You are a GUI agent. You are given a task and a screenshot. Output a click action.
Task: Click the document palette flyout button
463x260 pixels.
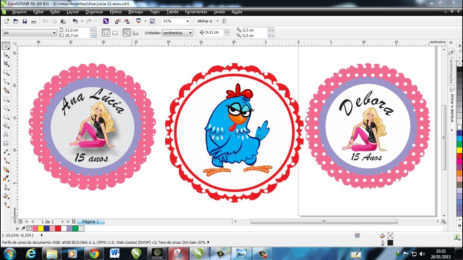coord(17,229)
